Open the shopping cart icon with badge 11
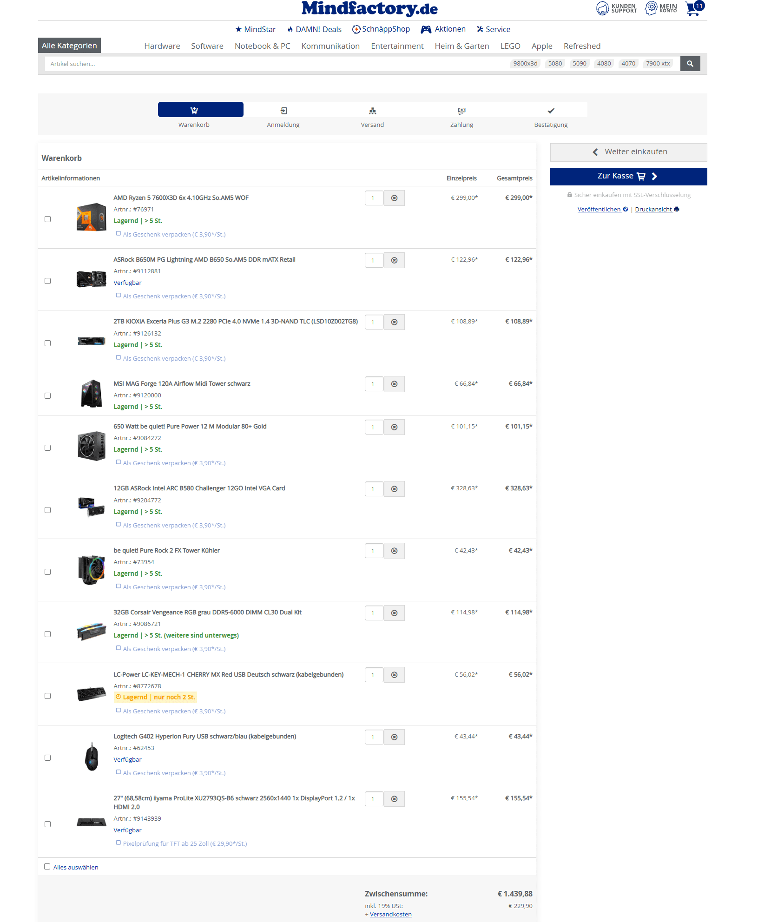This screenshot has height=922, width=771. pyautogui.click(x=695, y=8)
